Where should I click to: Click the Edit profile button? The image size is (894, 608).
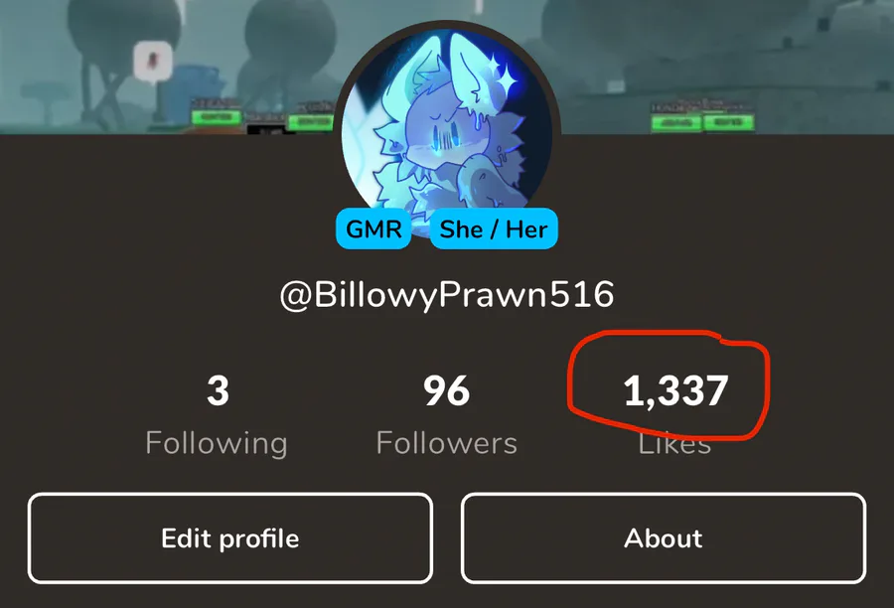pos(230,538)
